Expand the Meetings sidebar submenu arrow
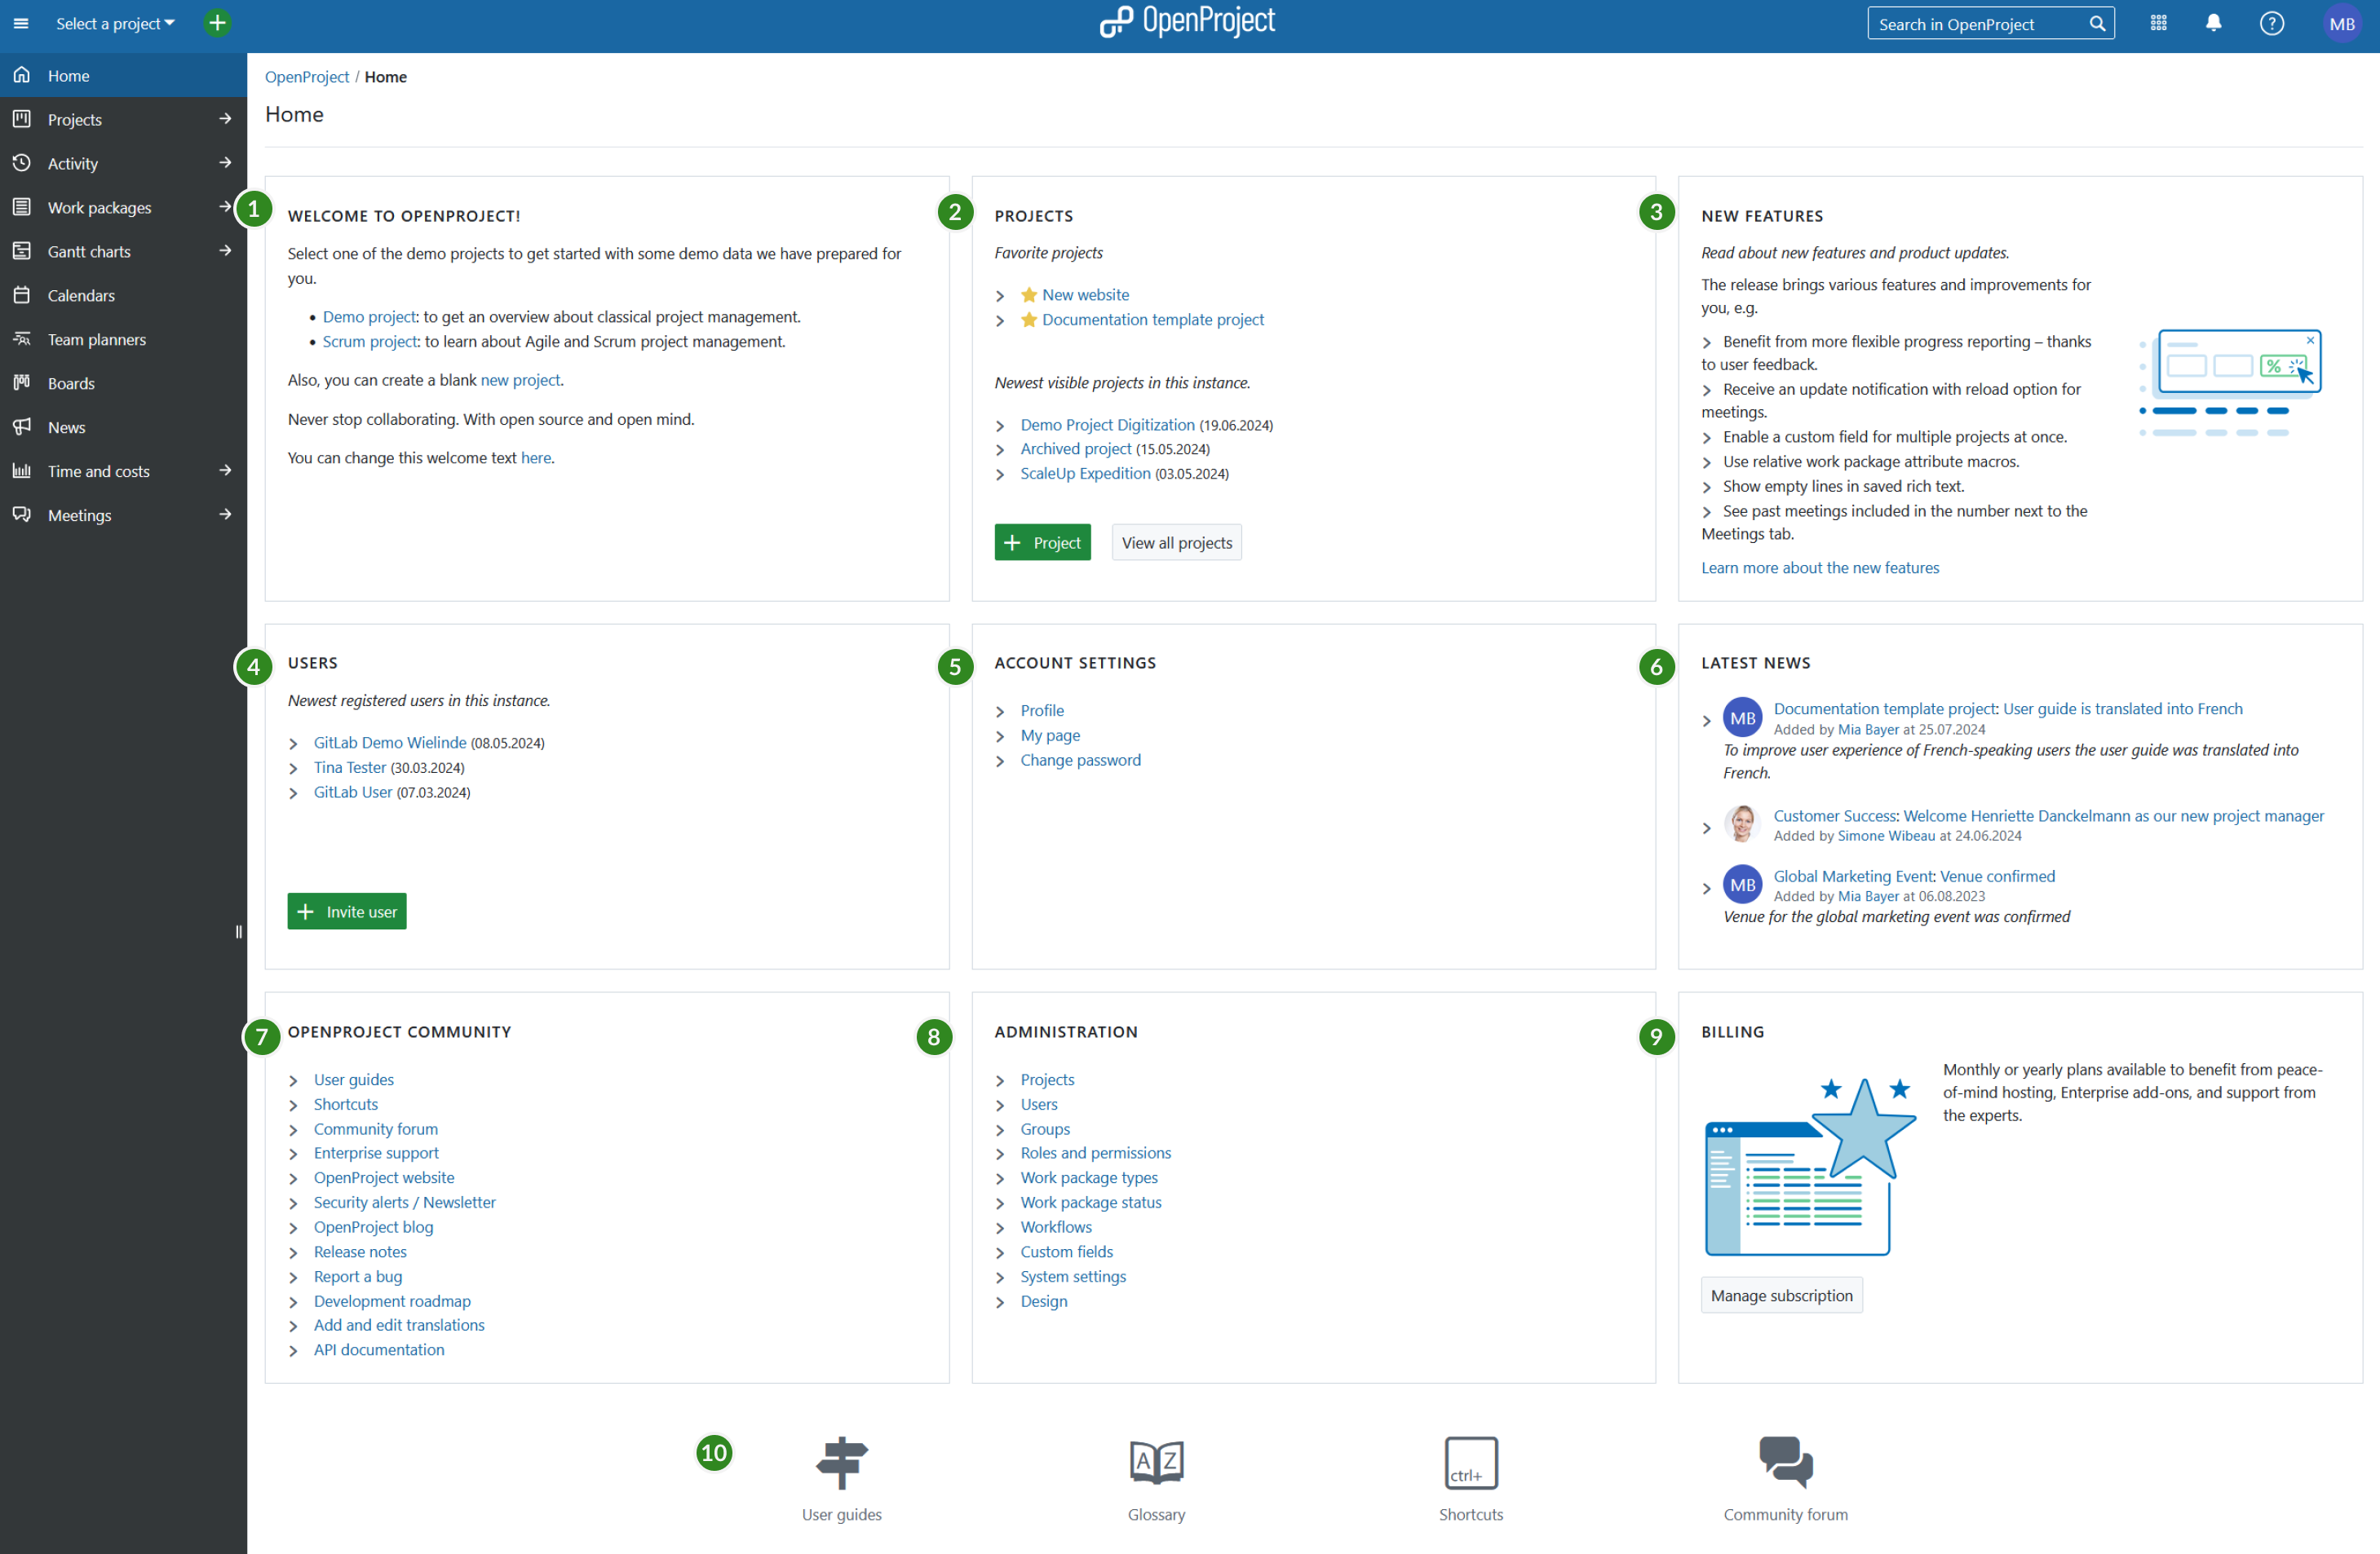 point(225,514)
